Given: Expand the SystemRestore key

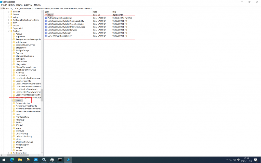Looking at the screenshot, I should (x=9, y=153).
